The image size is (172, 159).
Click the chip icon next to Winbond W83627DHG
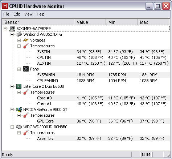pyautogui.click(x=19, y=34)
